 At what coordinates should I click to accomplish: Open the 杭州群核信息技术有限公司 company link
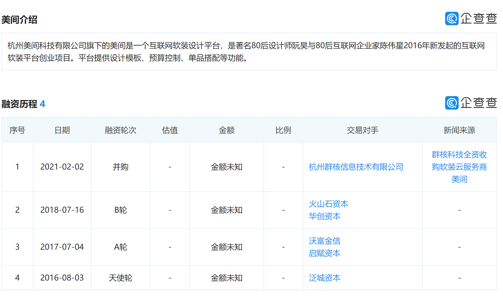coord(356,167)
